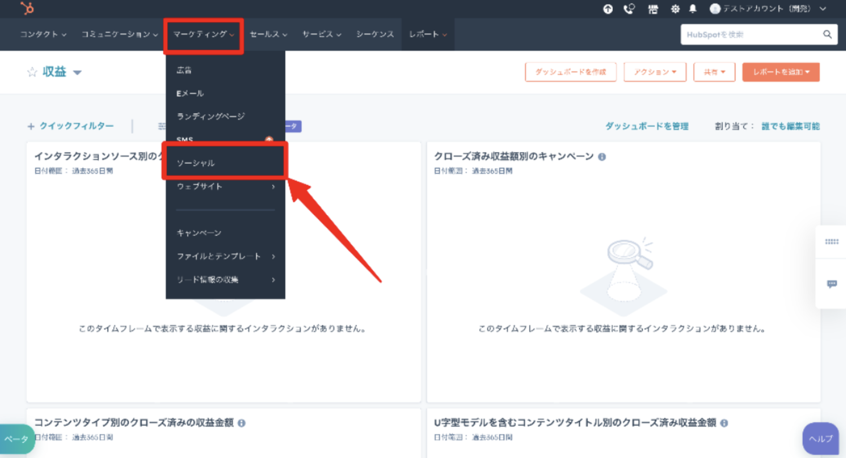This screenshot has width=846, height=458.
Task: Open the grid panel icon on right edge
Action: tap(831, 241)
